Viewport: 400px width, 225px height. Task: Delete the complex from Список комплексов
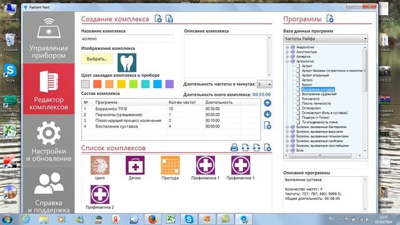click(267, 147)
